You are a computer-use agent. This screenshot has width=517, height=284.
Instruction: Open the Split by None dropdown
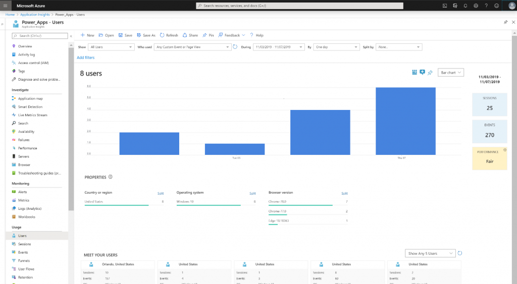click(x=399, y=47)
